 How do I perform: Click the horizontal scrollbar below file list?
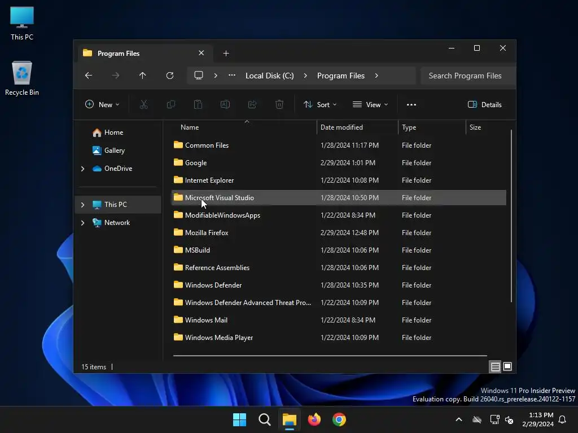click(x=330, y=356)
